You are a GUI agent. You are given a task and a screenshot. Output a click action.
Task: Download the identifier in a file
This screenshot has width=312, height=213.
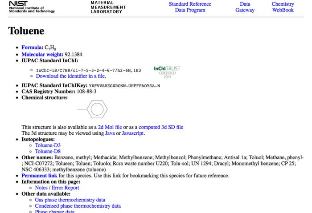click(x=70, y=76)
